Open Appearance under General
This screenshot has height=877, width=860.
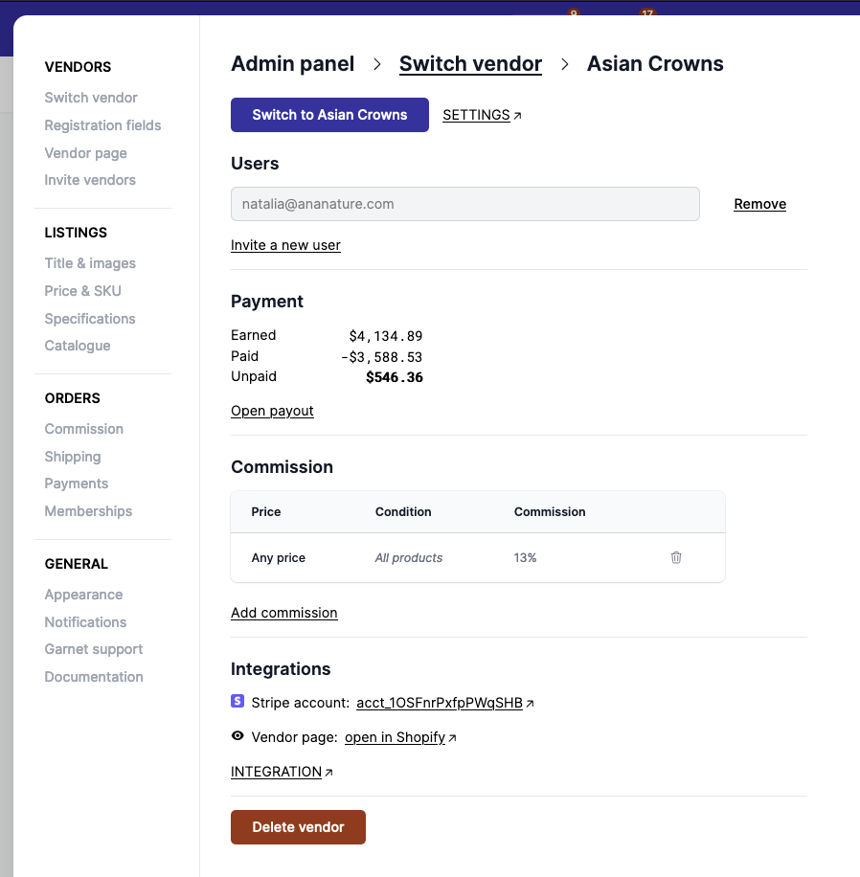tap(83, 595)
